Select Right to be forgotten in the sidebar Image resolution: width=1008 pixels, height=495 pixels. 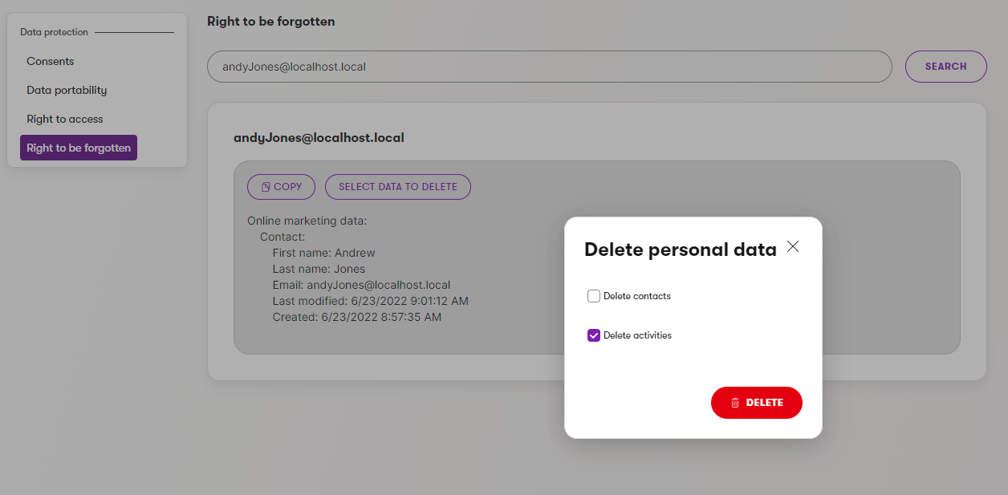(79, 148)
